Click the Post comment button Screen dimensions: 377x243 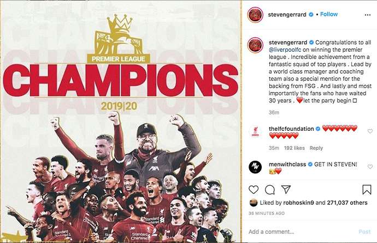point(364,232)
